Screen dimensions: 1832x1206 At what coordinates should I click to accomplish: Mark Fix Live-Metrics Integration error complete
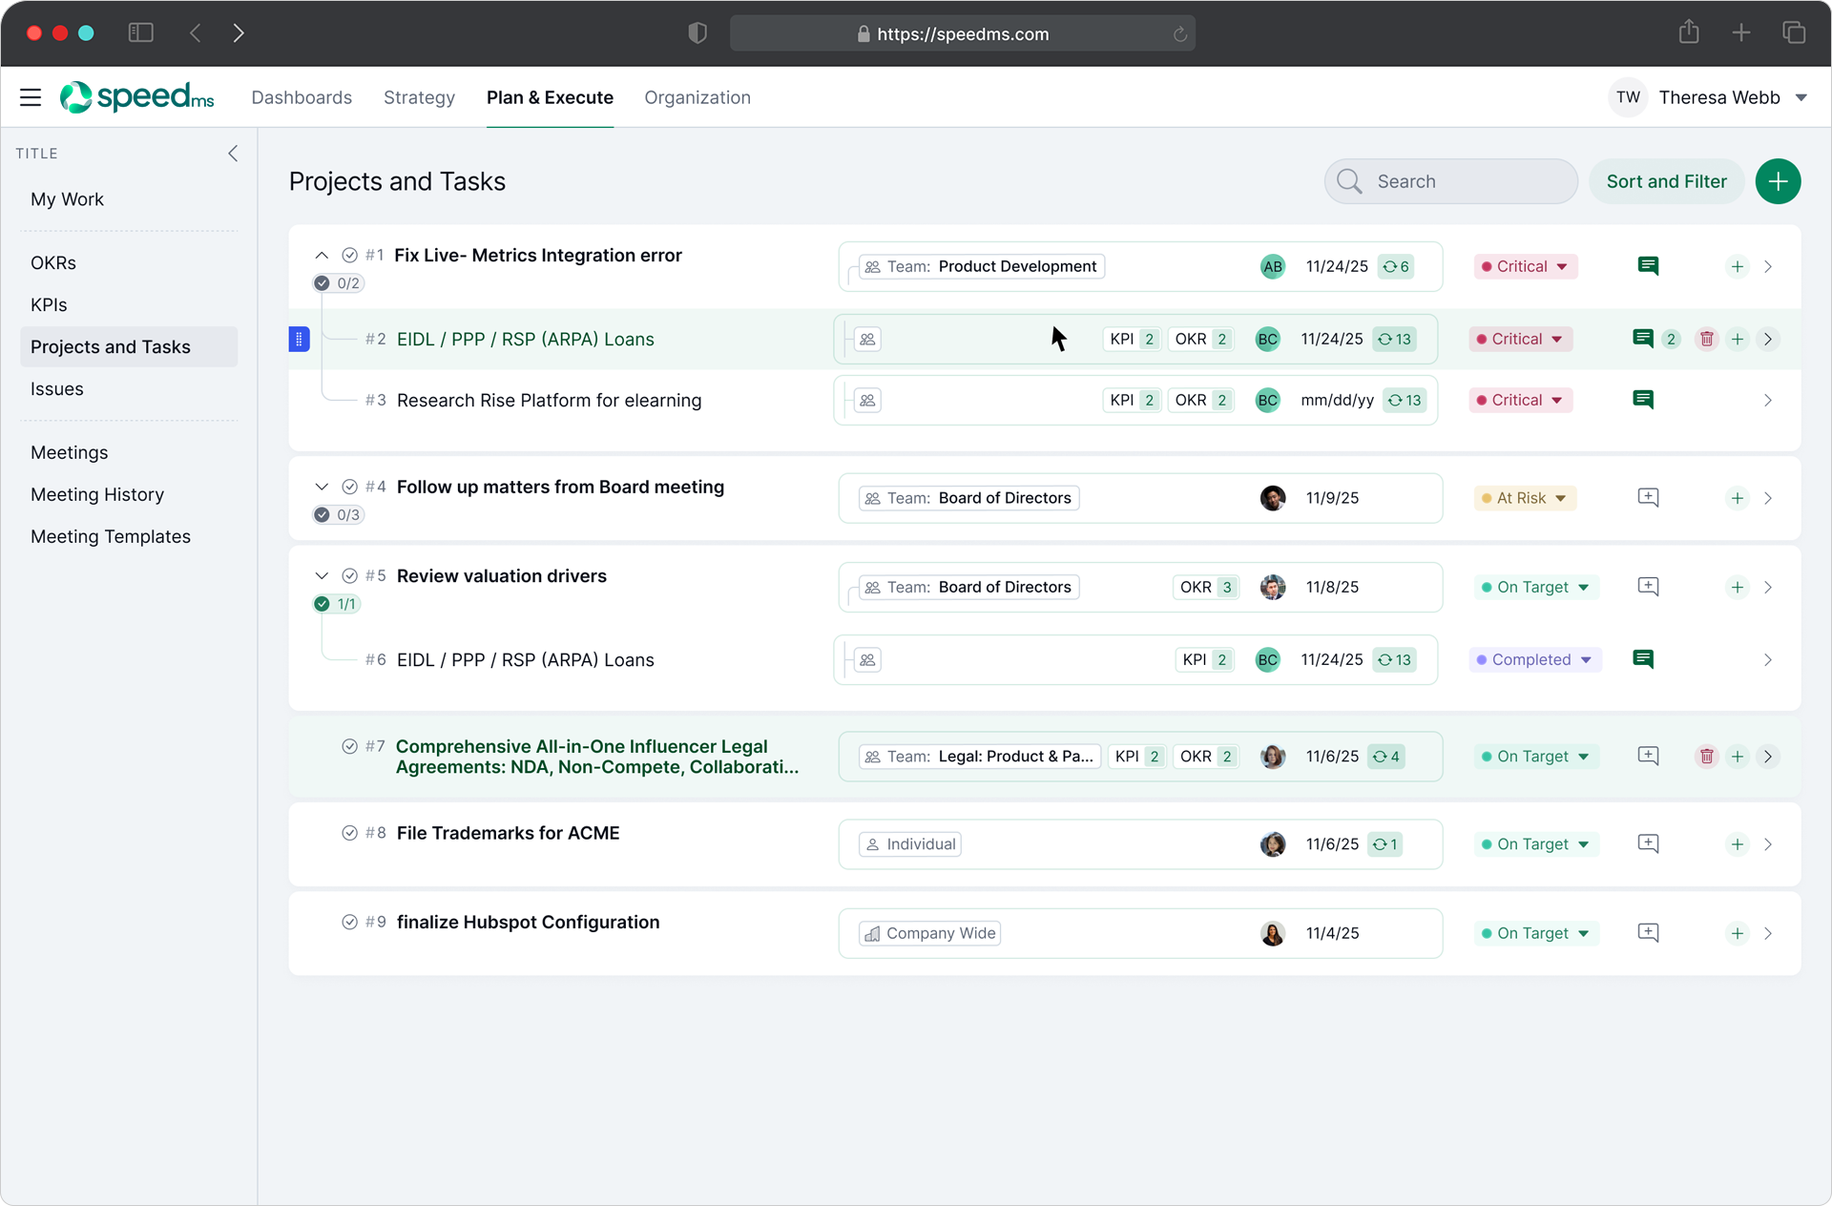click(x=349, y=255)
